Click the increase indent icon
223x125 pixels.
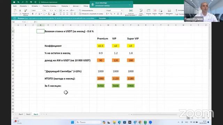75,14
